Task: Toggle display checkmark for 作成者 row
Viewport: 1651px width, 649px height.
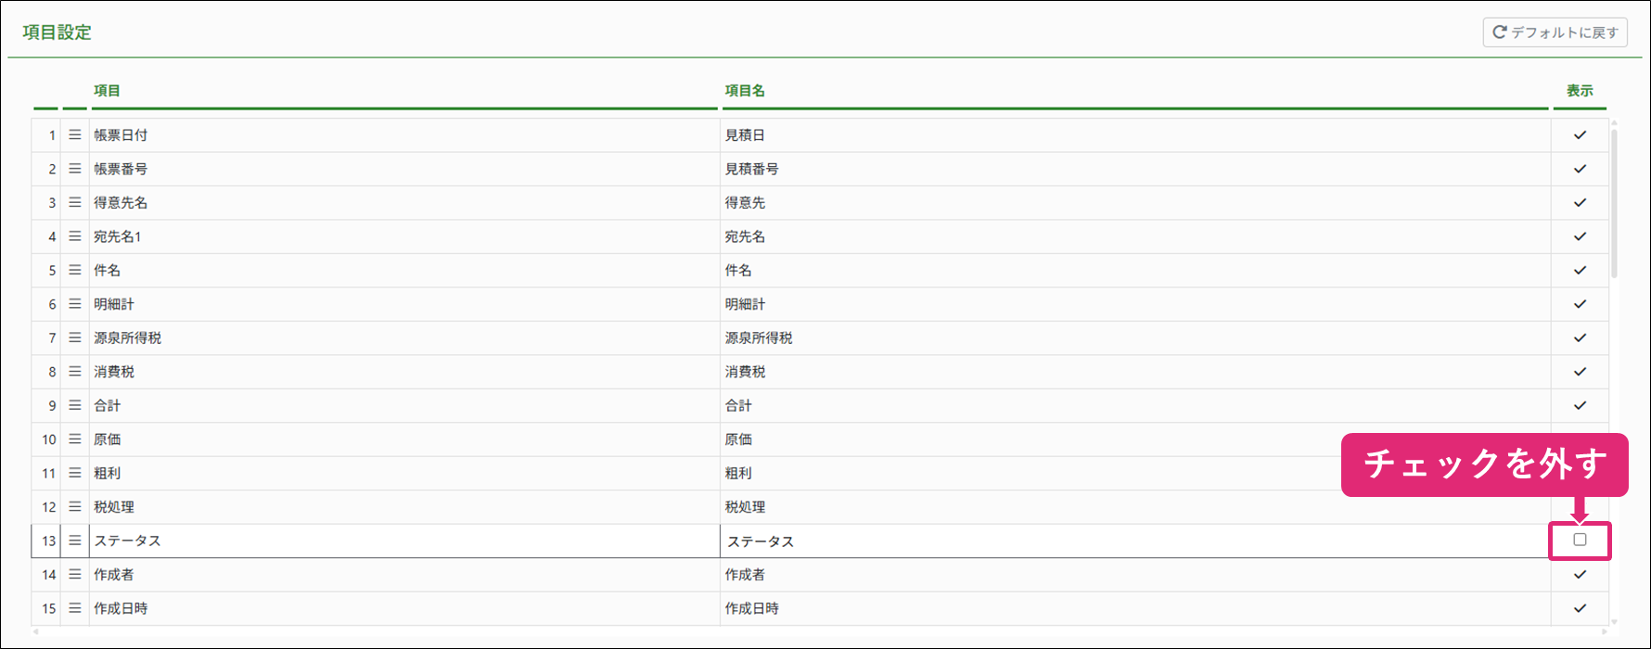Action: (1580, 575)
